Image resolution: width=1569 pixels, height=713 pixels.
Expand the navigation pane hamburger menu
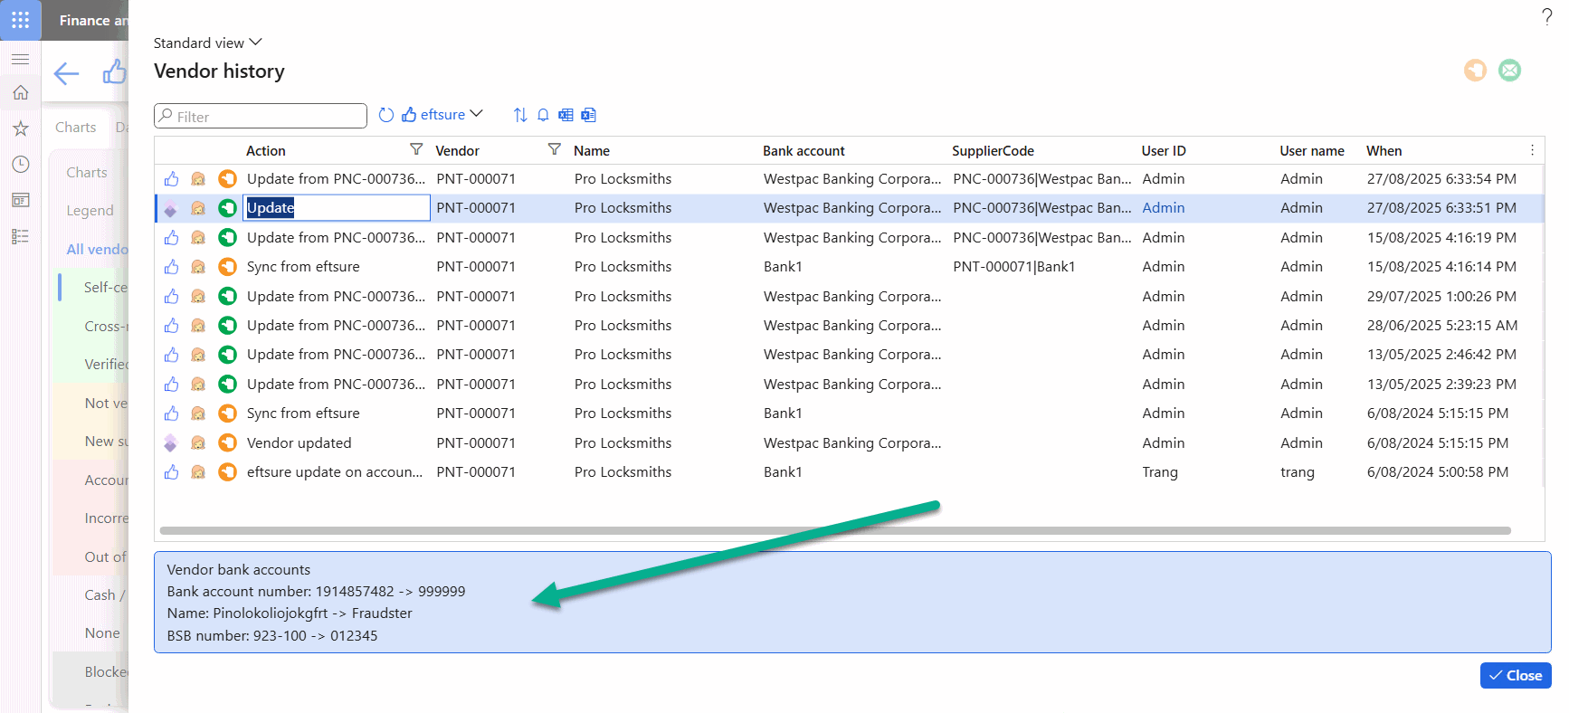click(x=20, y=59)
